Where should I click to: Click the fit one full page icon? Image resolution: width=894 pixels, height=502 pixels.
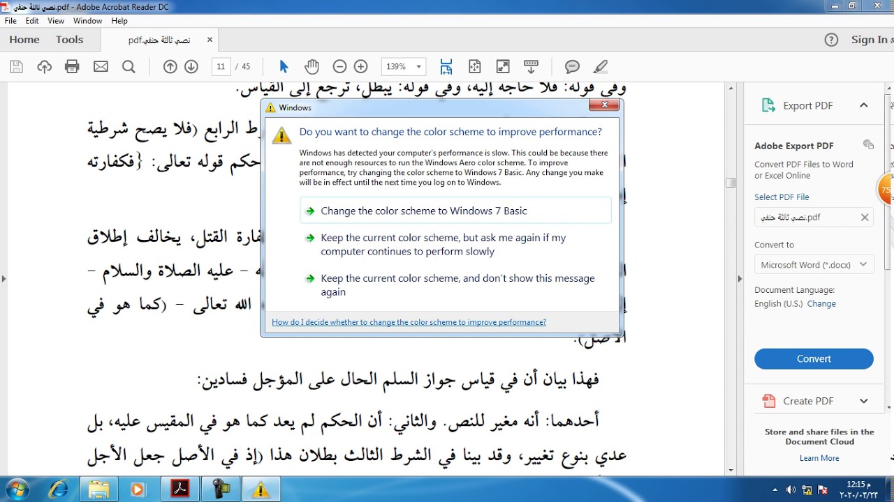475,67
